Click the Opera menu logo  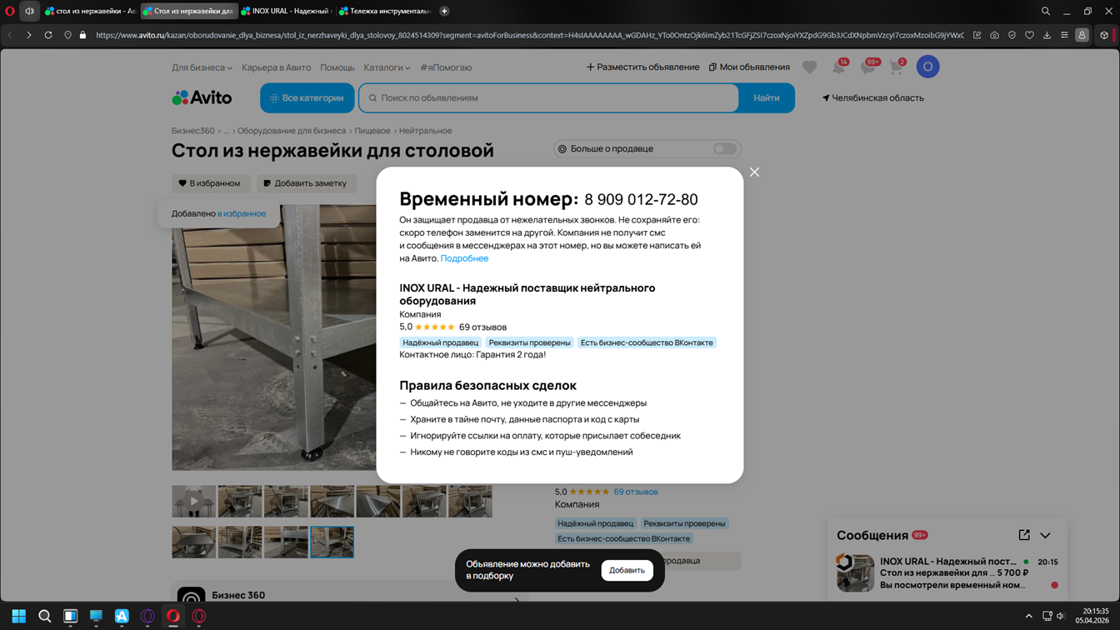[x=10, y=11]
